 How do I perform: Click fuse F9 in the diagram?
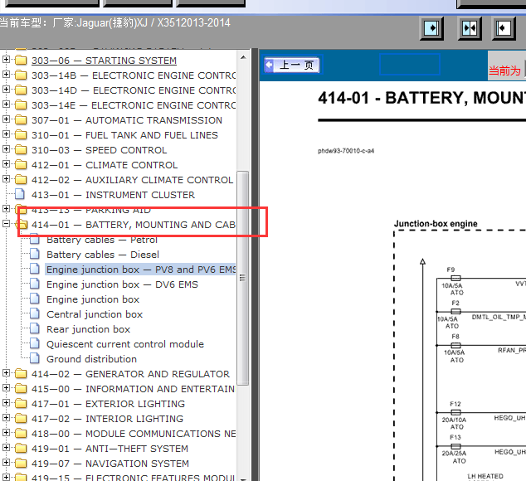coord(455,278)
